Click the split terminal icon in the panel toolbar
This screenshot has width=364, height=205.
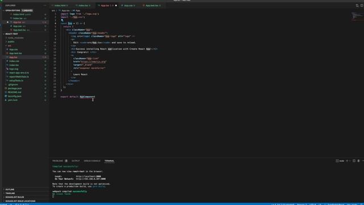(x=354, y=161)
